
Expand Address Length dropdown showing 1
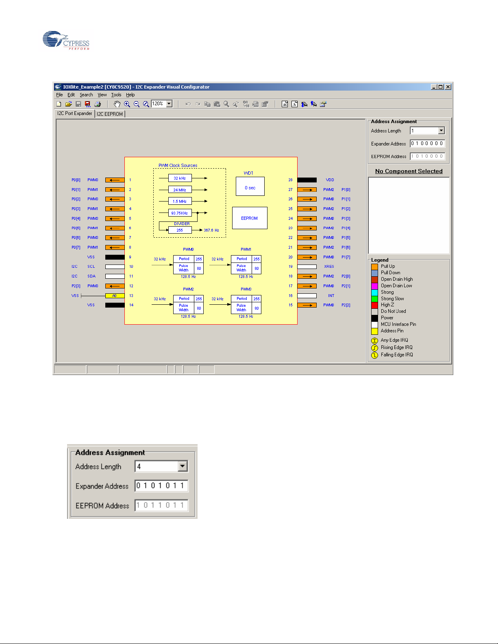[x=441, y=131]
